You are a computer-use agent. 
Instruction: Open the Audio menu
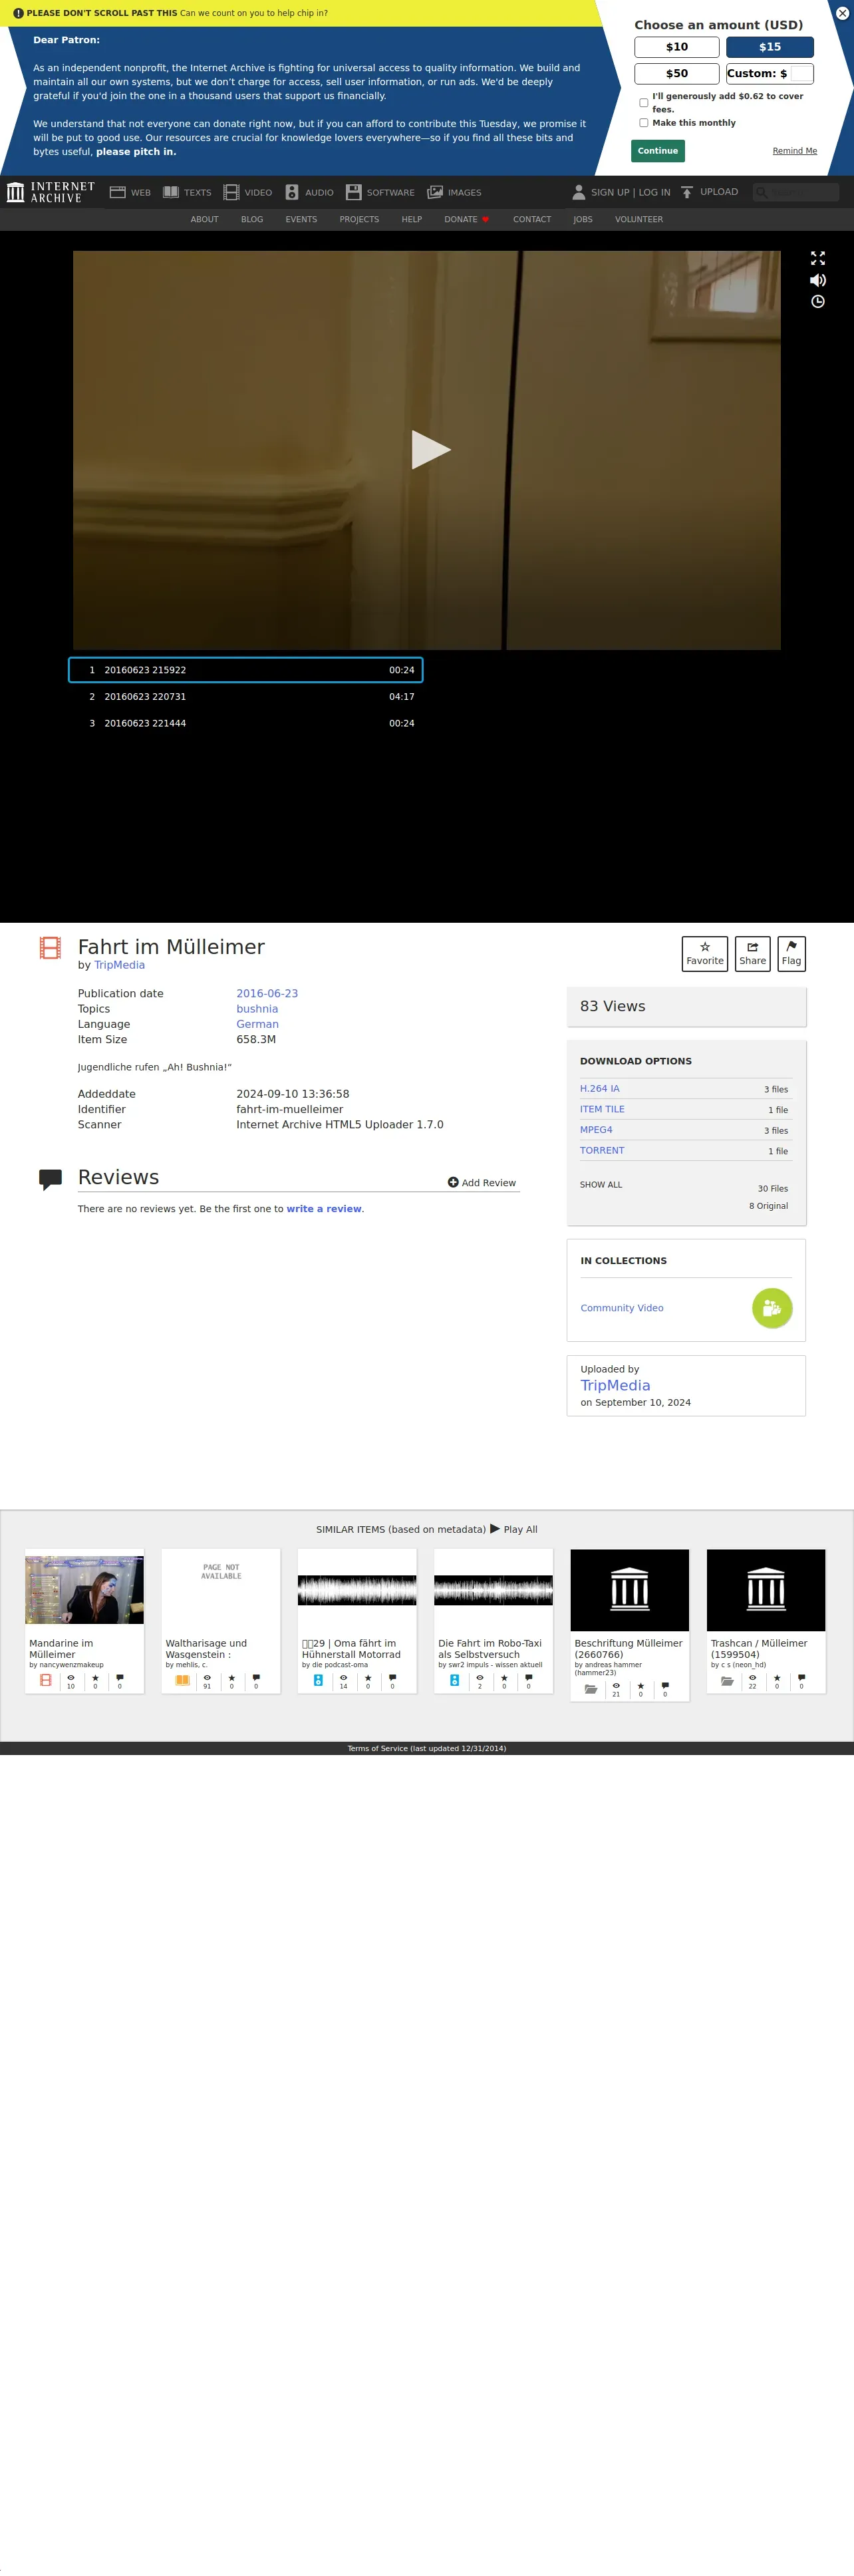pyautogui.click(x=309, y=192)
